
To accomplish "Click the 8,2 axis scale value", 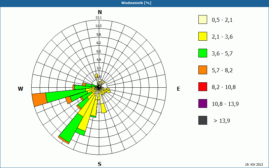I will point(99,43).
